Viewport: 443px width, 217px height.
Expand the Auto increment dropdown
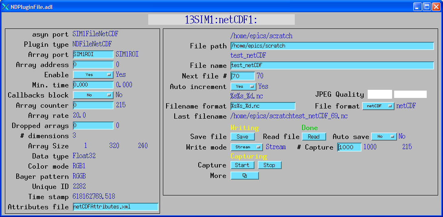click(243, 87)
